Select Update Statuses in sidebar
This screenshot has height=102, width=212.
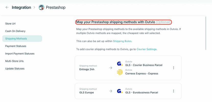[15, 69]
